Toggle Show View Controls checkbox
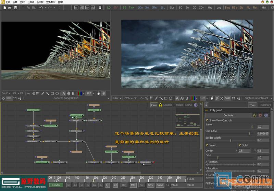The width and height of the screenshot is (274, 191). pos(207,120)
